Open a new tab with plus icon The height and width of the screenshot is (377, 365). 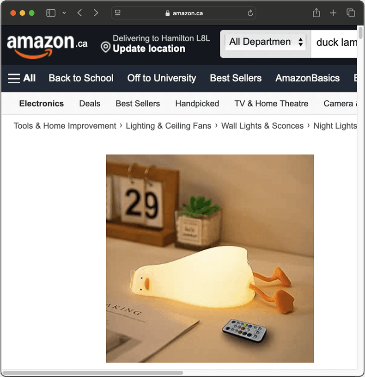click(333, 13)
